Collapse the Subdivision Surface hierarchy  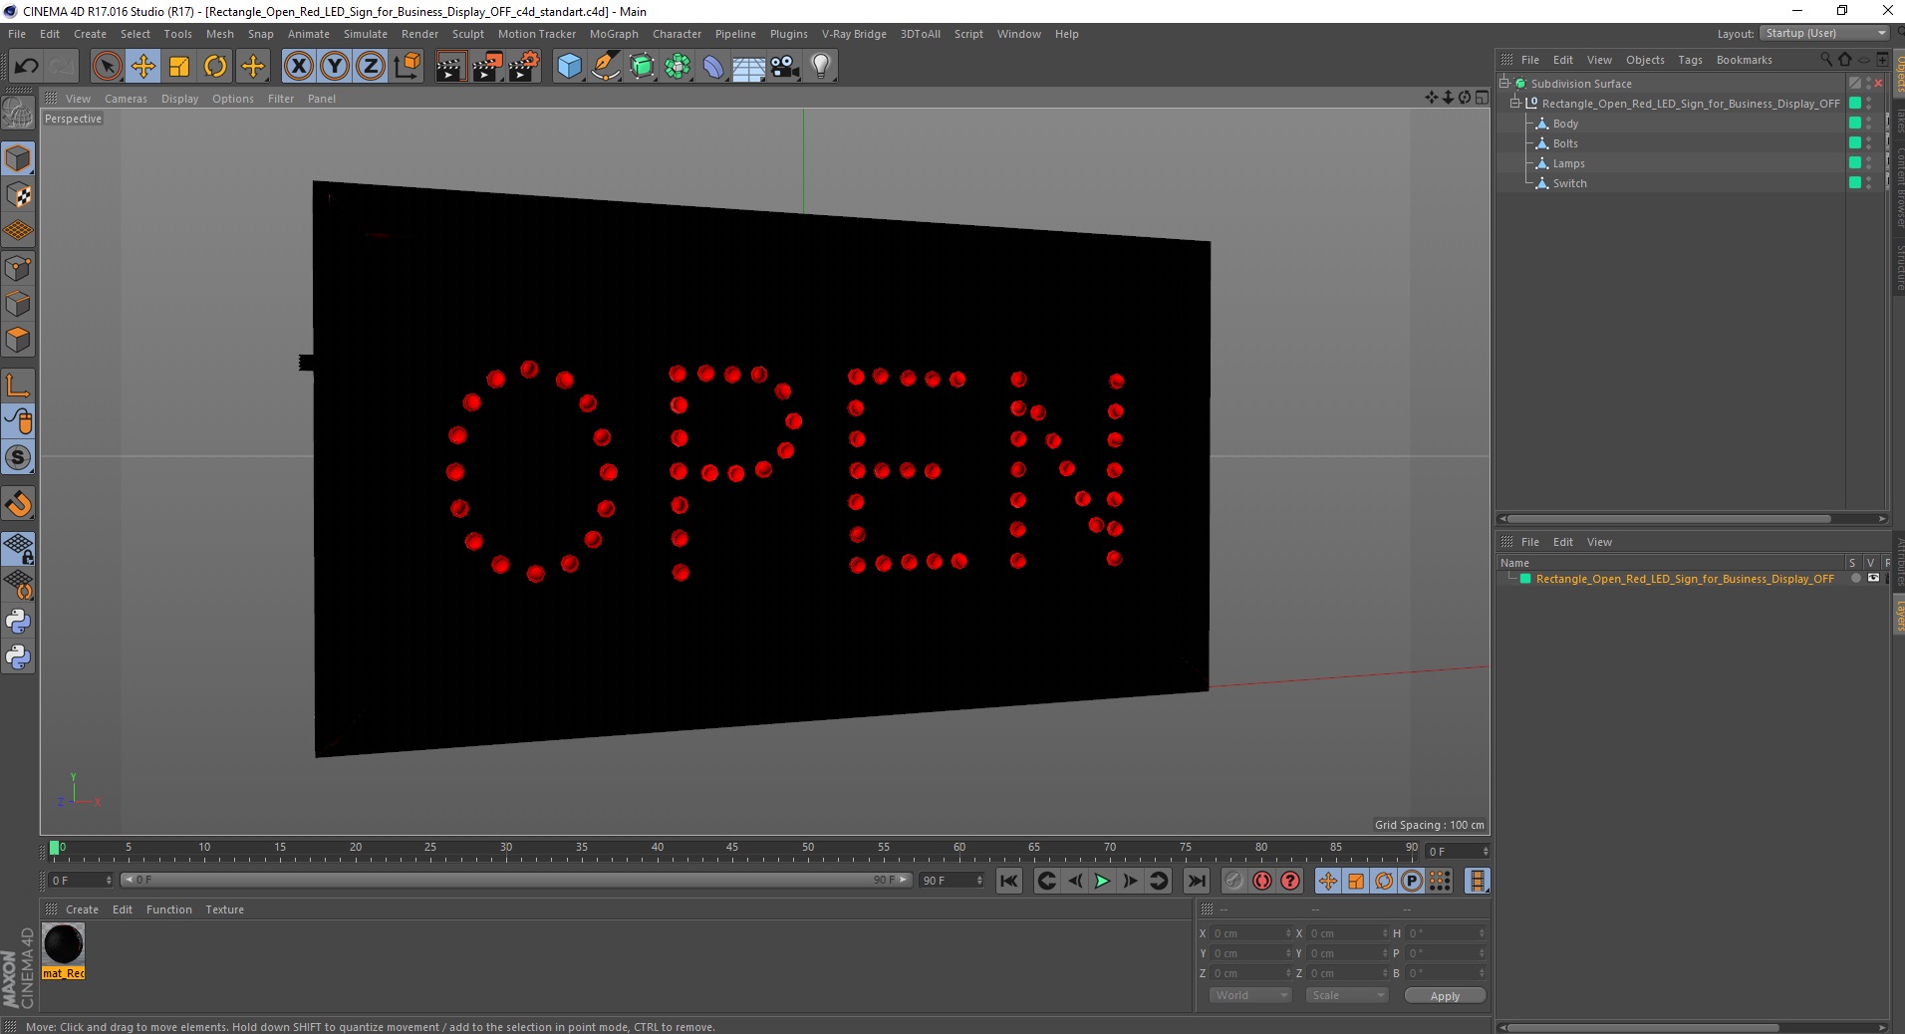tap(1504, 84)
